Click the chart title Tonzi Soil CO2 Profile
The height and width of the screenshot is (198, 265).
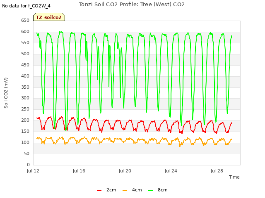[132, 5]
